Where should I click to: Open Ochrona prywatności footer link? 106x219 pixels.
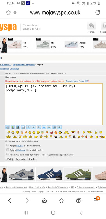[86, 187]
